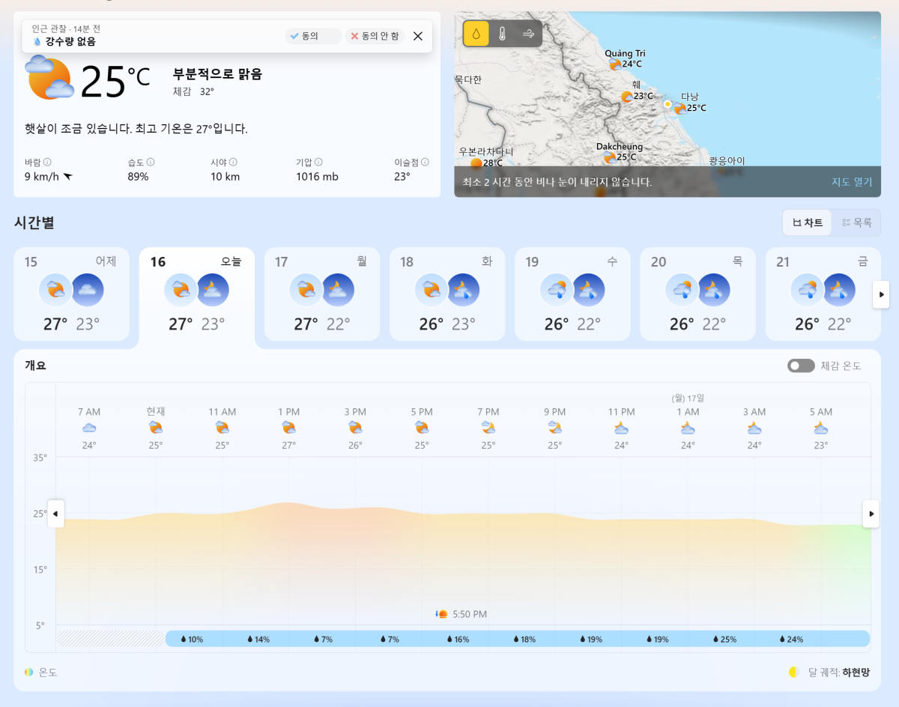
Task: Toggle the 체감 온도 switch
Action: point(801,365)
